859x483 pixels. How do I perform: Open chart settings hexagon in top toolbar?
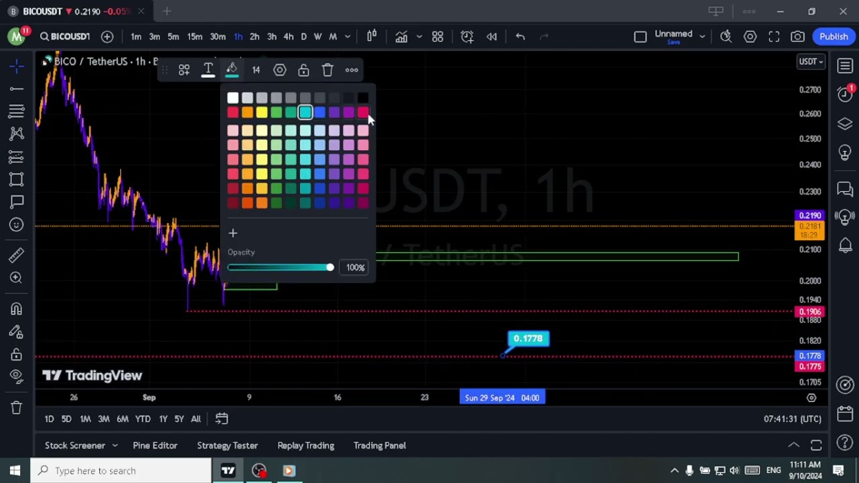(750, 36)
